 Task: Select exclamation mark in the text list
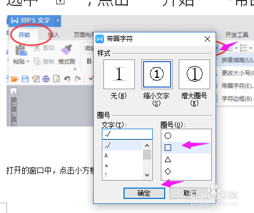tap(122, 175)
